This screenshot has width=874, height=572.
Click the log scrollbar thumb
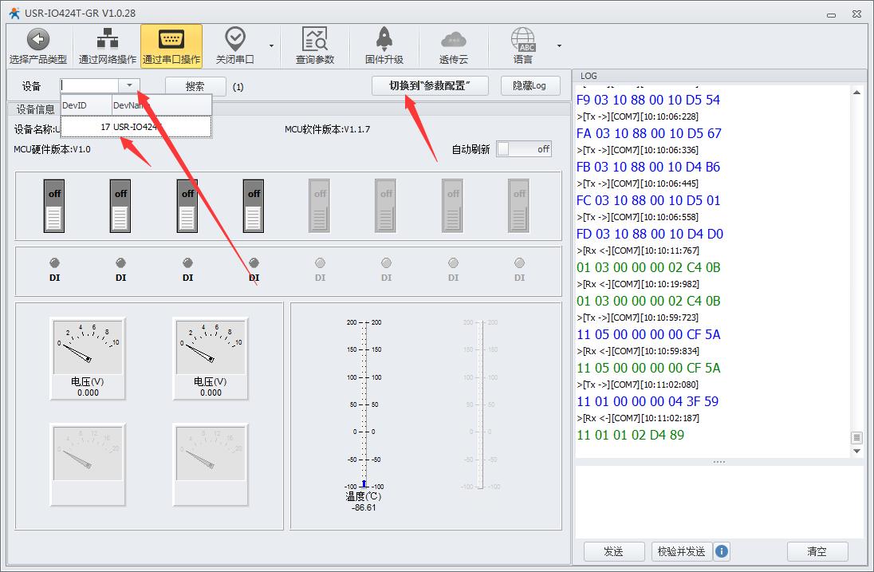[x=856, y=438]
